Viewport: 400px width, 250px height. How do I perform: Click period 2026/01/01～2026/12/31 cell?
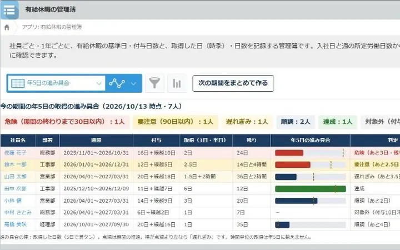click(x=96, y=164)
